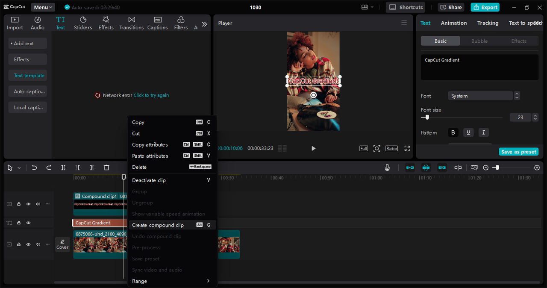Image resolution: width=547 pixels, height=288 pixels.
Task: Click to try again link
Action: pos(151,95)
